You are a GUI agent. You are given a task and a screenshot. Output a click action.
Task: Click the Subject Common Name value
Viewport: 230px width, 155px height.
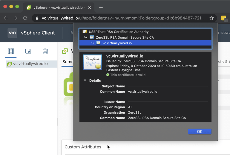coord(142,92)
